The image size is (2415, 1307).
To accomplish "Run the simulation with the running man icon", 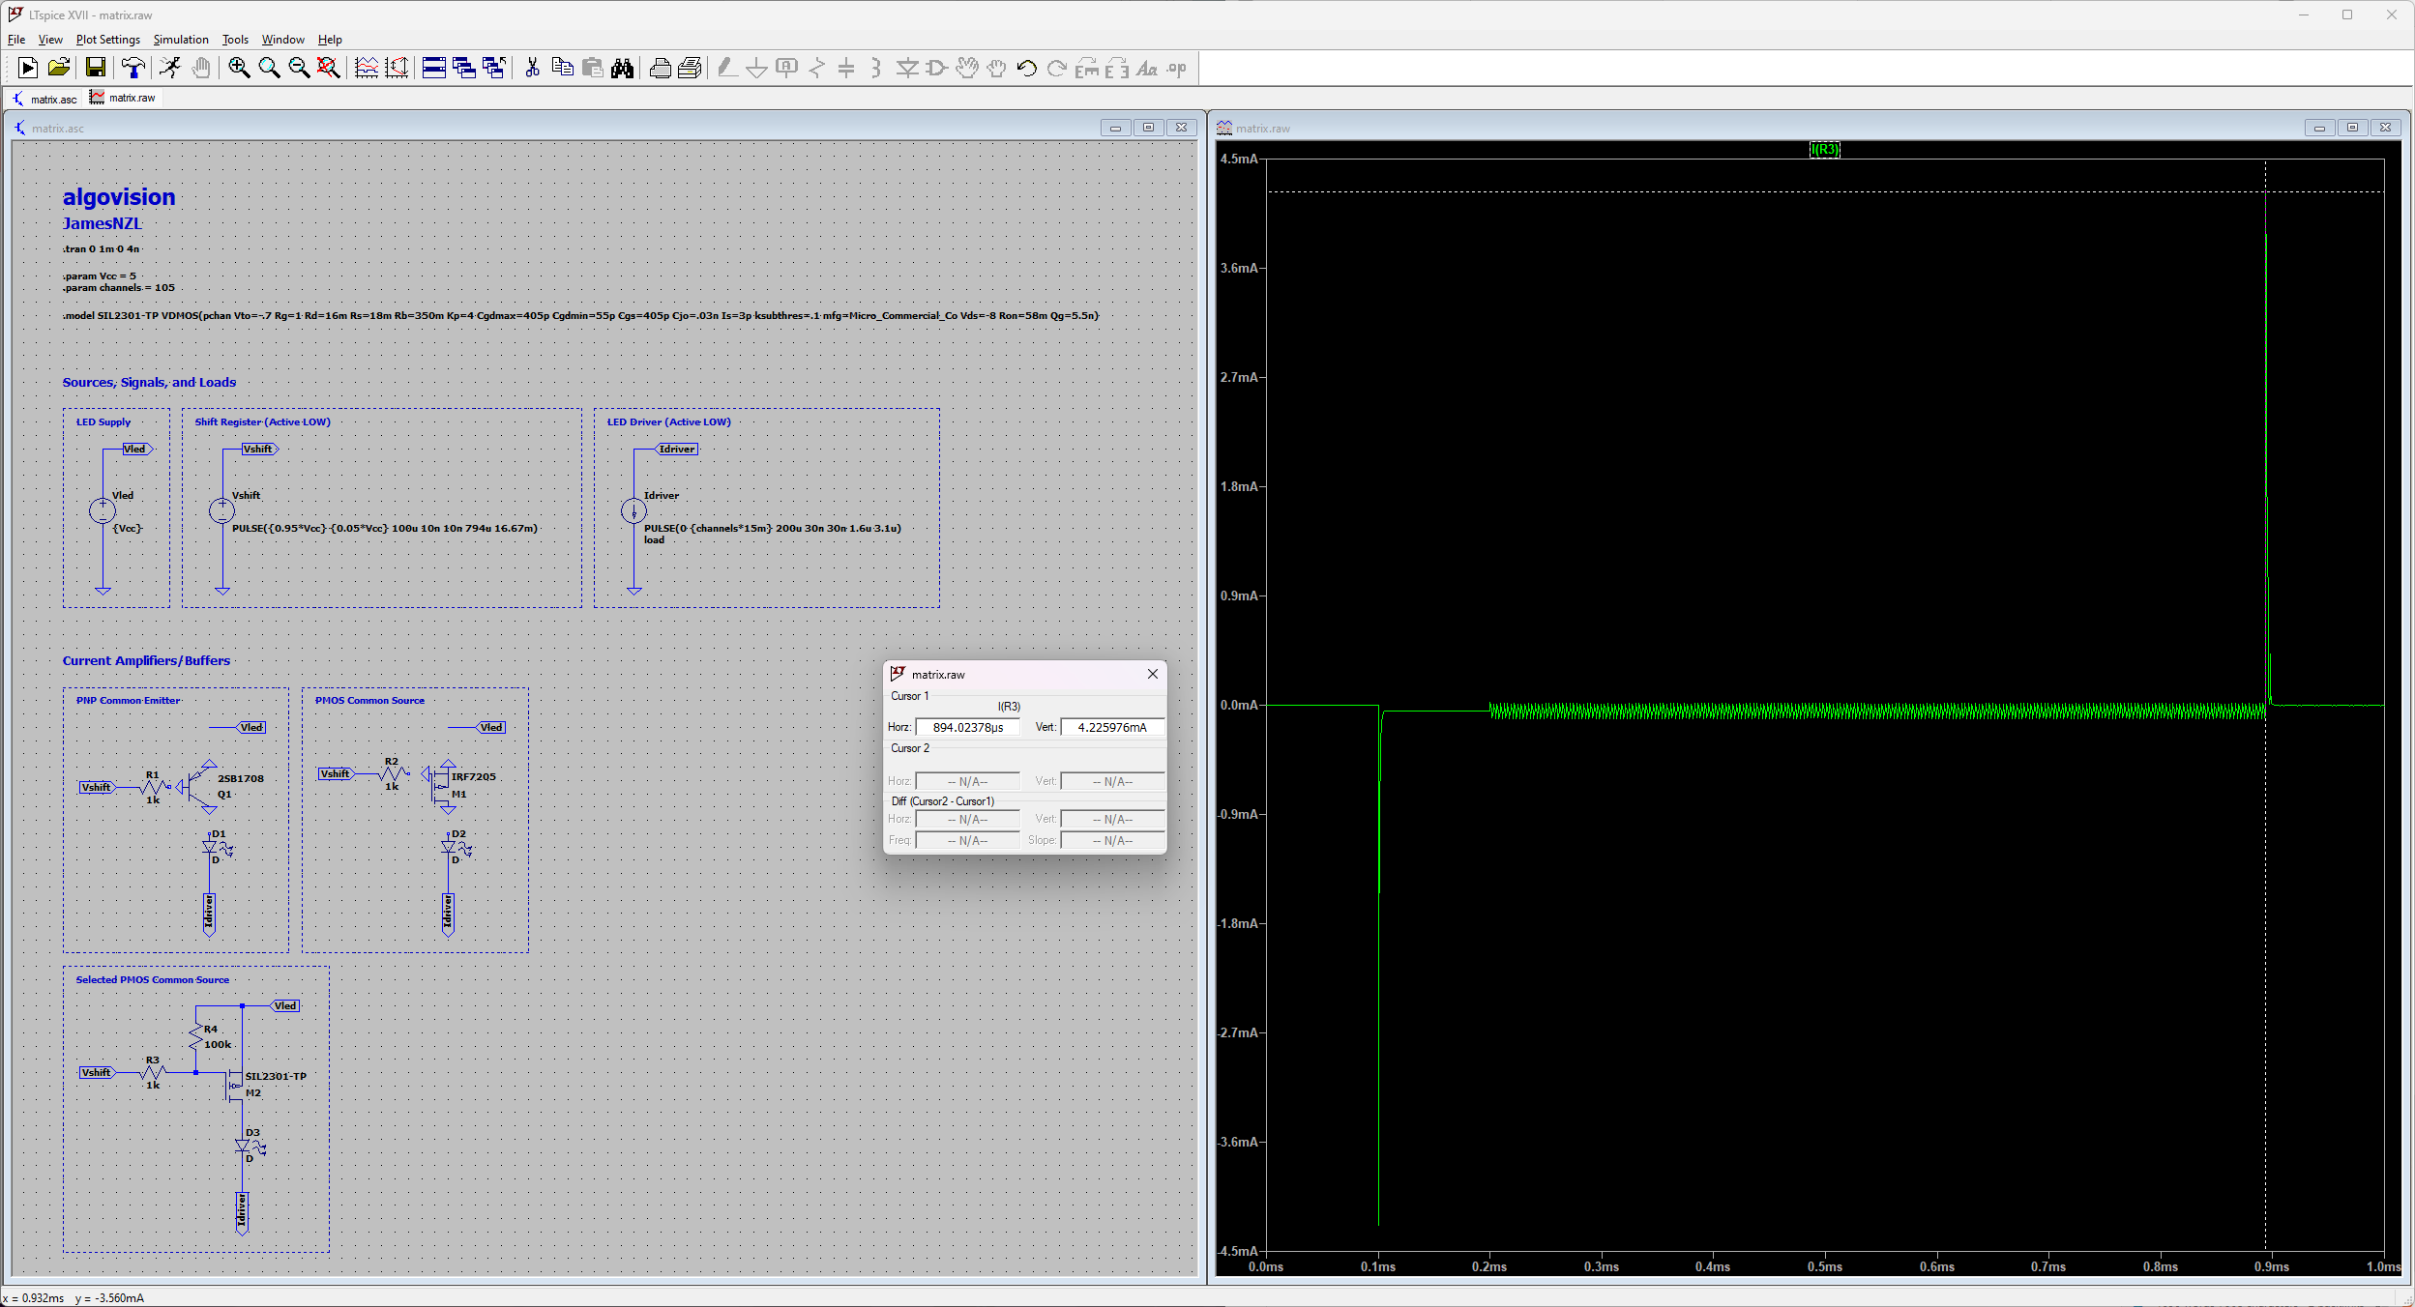I will 170,68.
